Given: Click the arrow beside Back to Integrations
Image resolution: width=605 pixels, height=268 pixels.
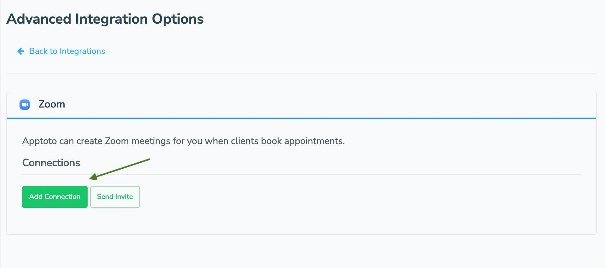Looking at the screenshot, I should click(20, 51).
